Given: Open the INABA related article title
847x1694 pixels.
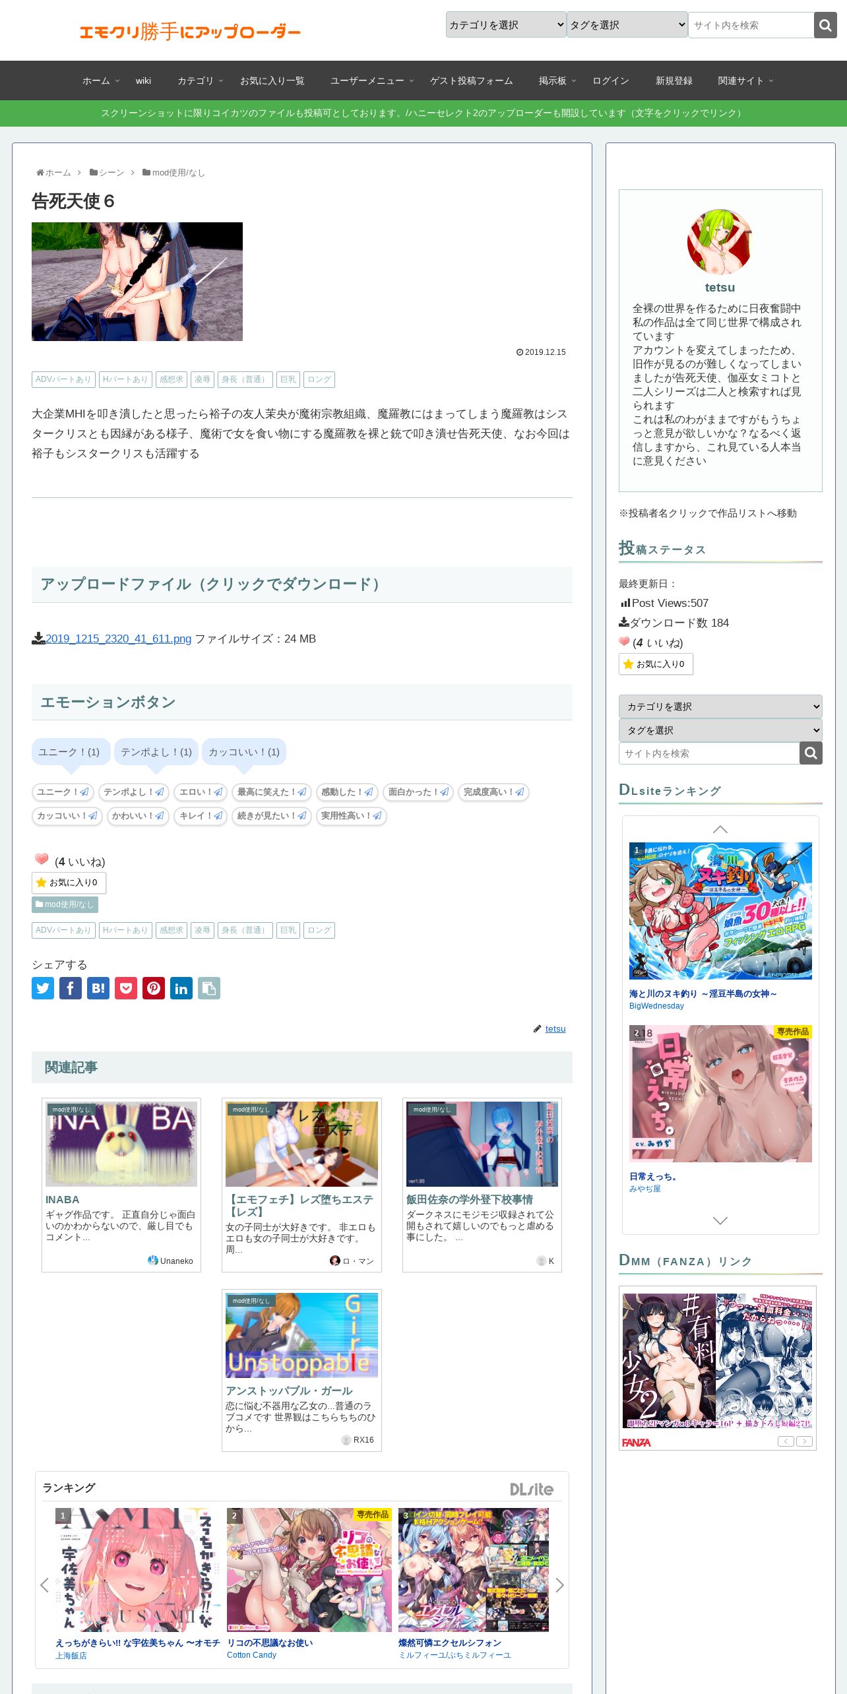Looking at the screenshot, I should [x=62, y=1199].
